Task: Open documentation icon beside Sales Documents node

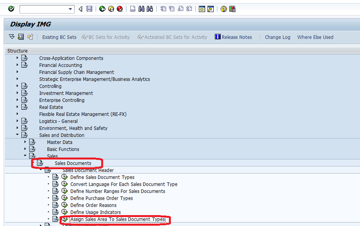Action: click(40, 163)
